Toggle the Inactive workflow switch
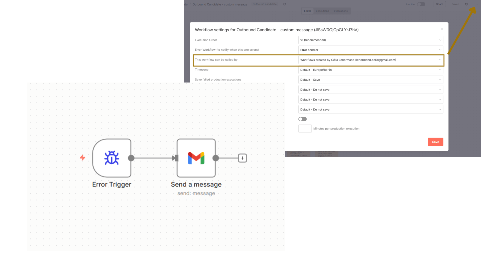The height and width of the screenshot is (270, 481). 421,4
